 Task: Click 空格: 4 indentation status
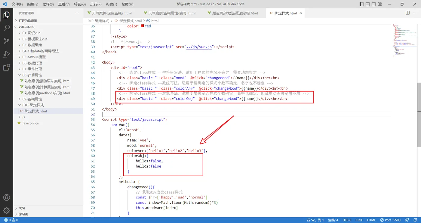pos(333,220)
